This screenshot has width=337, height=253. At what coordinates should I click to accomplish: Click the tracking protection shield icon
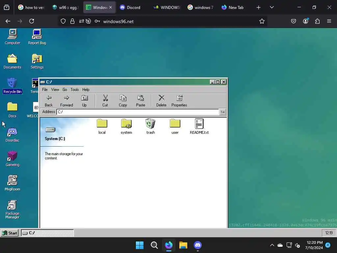click(x=63, y=21)
